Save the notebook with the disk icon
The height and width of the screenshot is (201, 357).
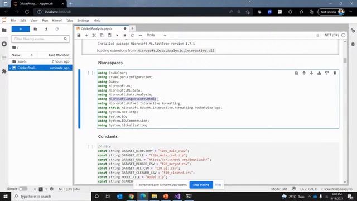(79, 35)
